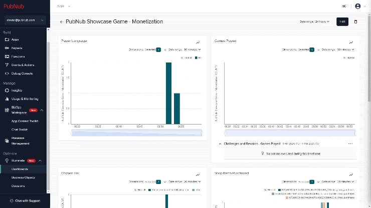The image size is (371, 208).
Task: Open Date range dropdown on Games Played card
Action: tap(338, 50)
